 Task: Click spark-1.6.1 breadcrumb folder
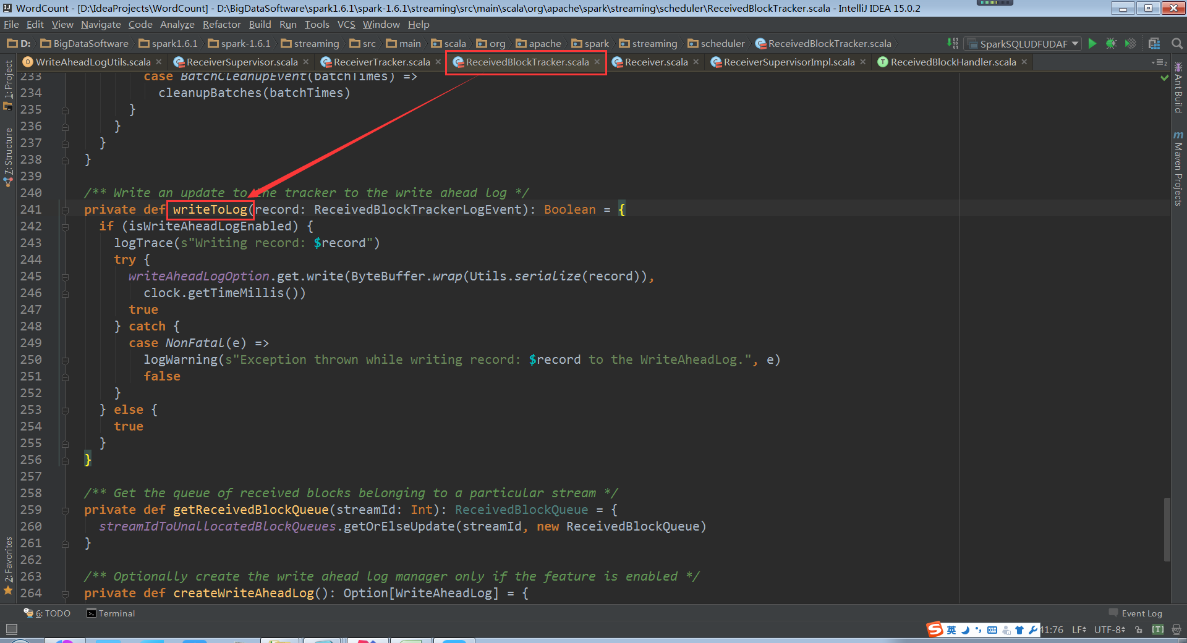pyautogui.click(x=239, y=44)
